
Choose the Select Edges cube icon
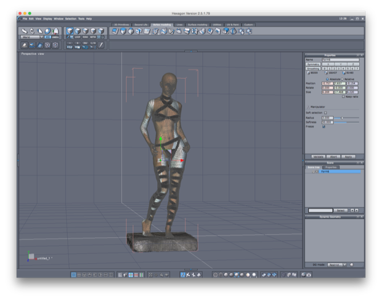[x=86, y=31]
